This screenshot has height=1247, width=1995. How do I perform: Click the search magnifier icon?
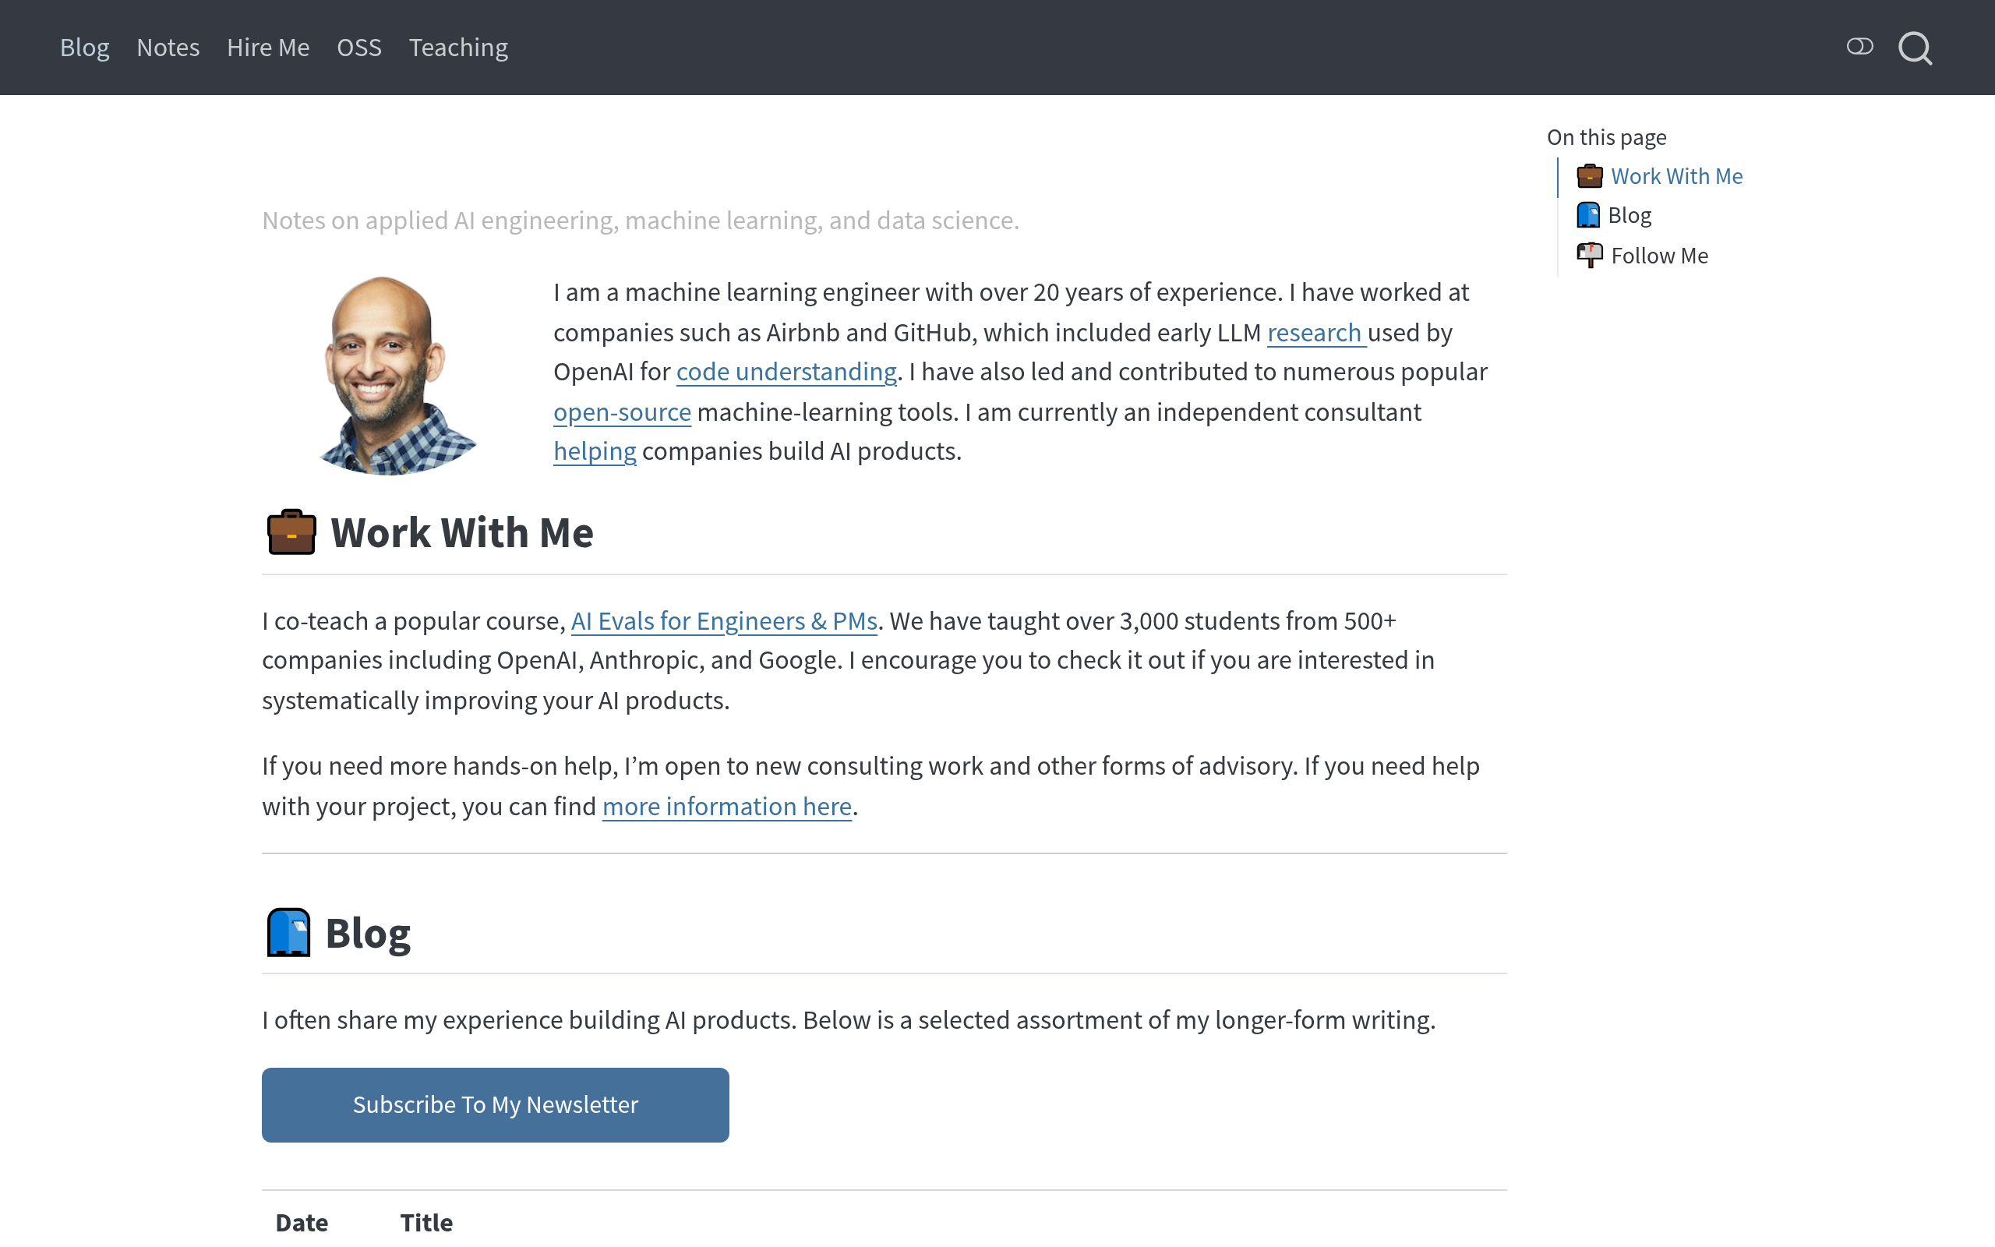[1914, 48]
